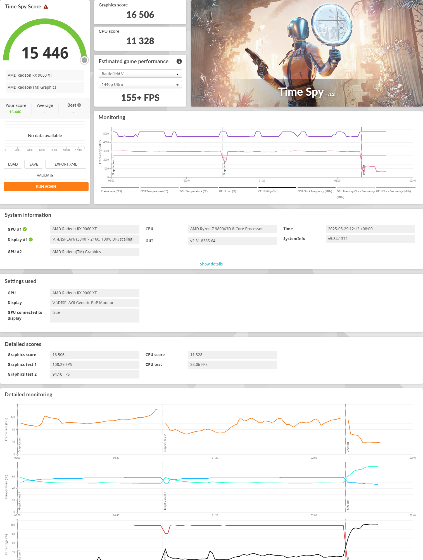The height and width of the screenshot is (560, 423).
Task: Toggle GPU Temperature (°C) blue legend swatch
Action: point(199,188)
